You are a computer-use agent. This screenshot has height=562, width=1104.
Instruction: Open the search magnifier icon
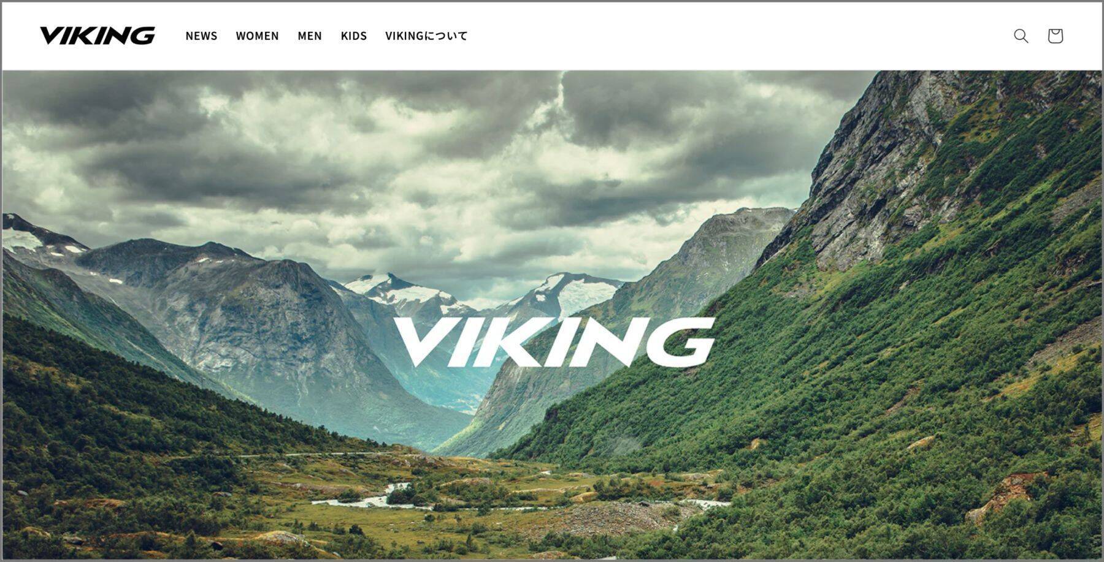(1021, 36)
